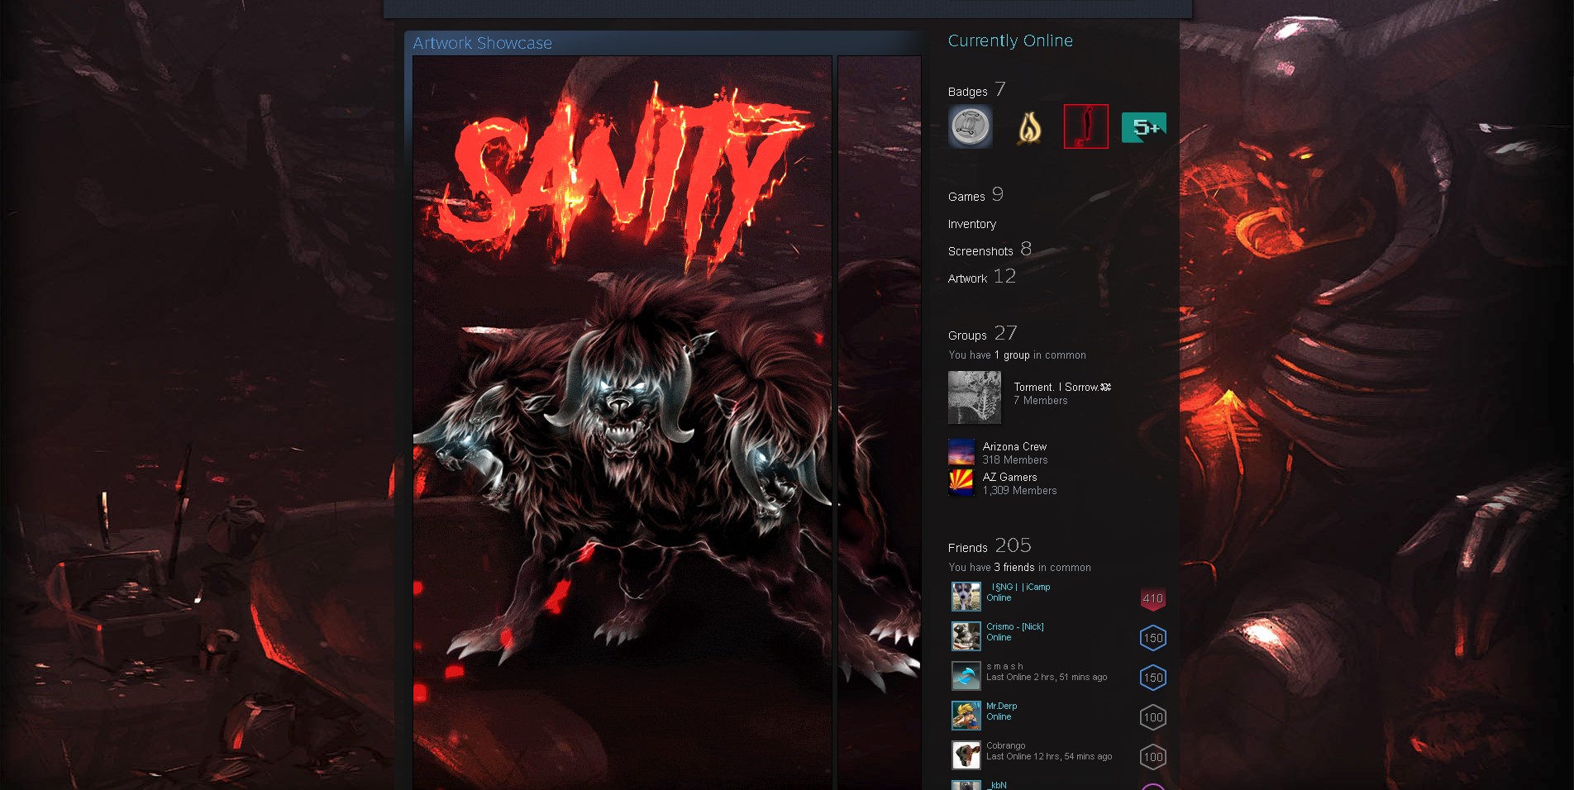Open the Groups list
This screenshot has height=790, width=1574.
click(x=967, y=336)
